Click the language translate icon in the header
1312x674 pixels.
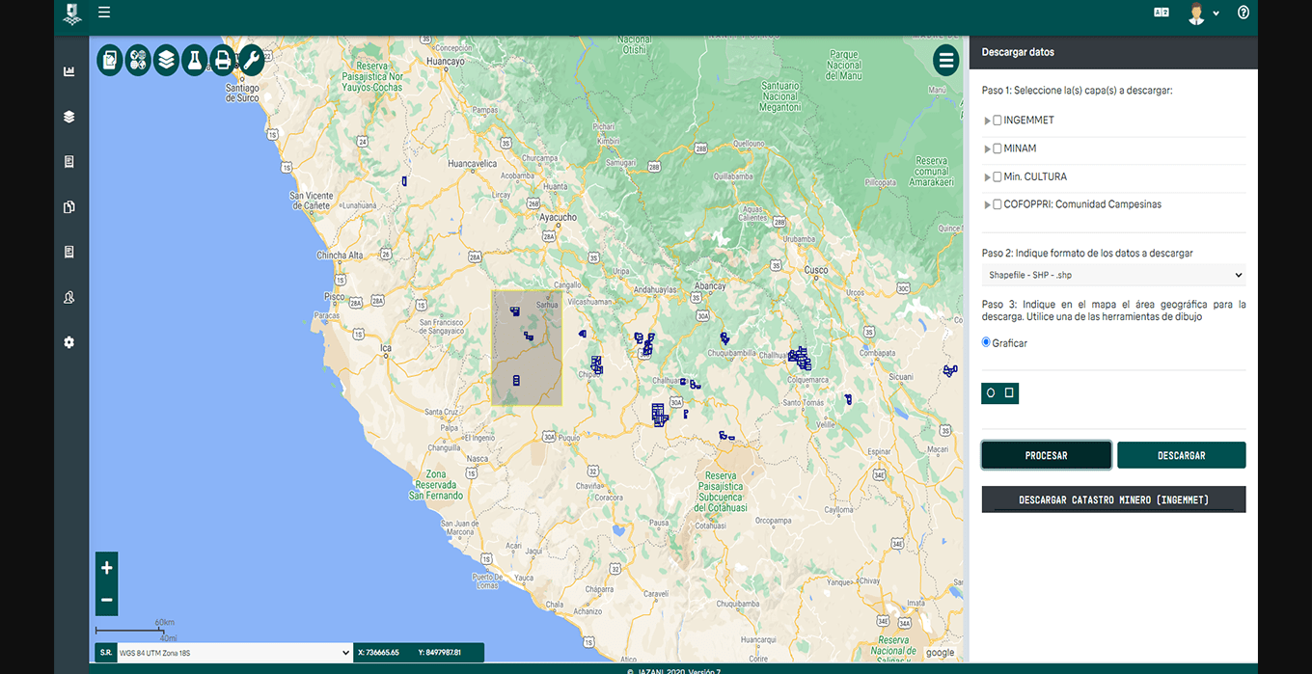coord(1162,13)
